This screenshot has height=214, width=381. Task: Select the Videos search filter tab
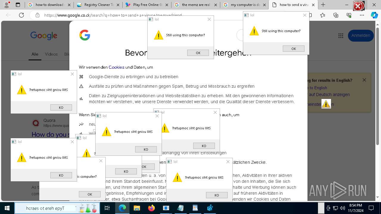[51, 54]
